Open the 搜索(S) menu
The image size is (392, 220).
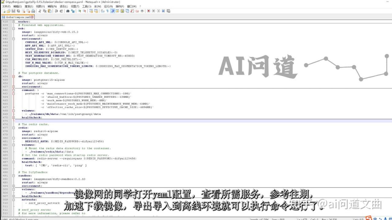29,6
